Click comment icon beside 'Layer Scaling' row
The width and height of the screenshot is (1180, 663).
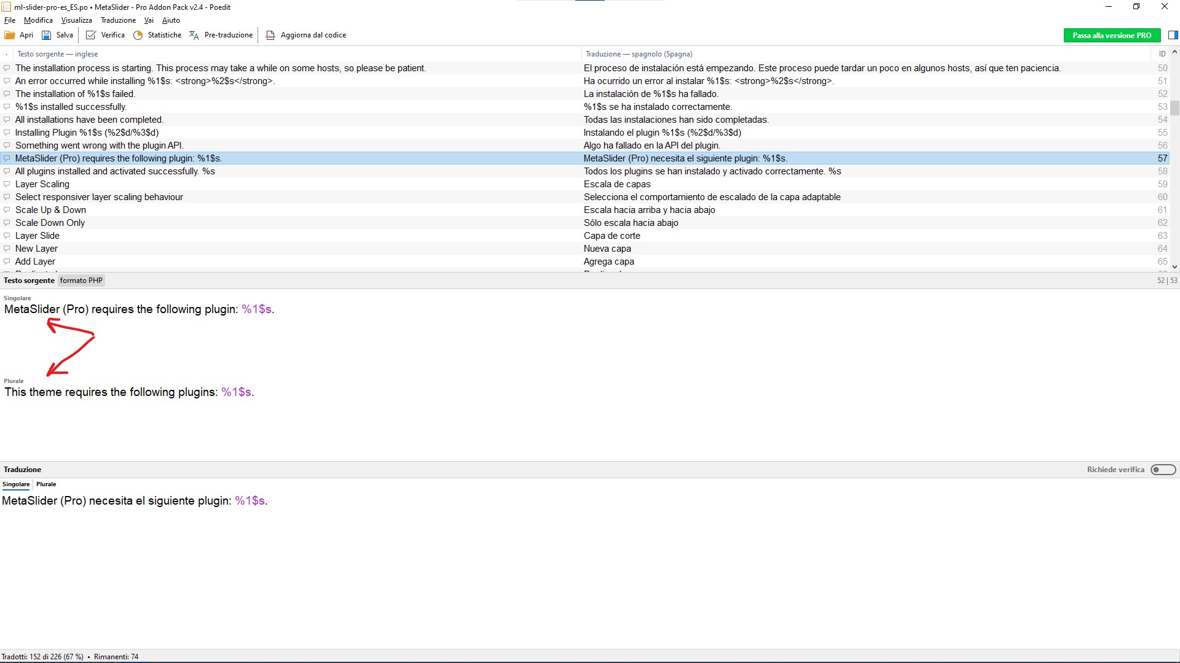(x=7, y=184)
